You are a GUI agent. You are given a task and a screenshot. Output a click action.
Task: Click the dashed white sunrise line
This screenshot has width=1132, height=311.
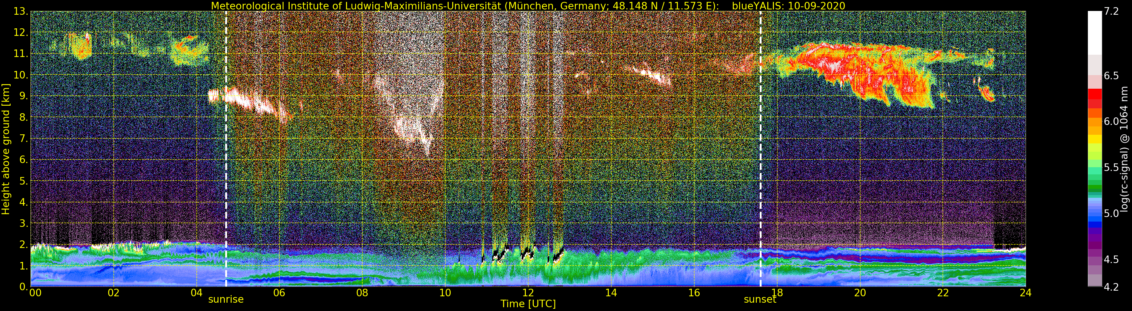[x=226, y=149]
